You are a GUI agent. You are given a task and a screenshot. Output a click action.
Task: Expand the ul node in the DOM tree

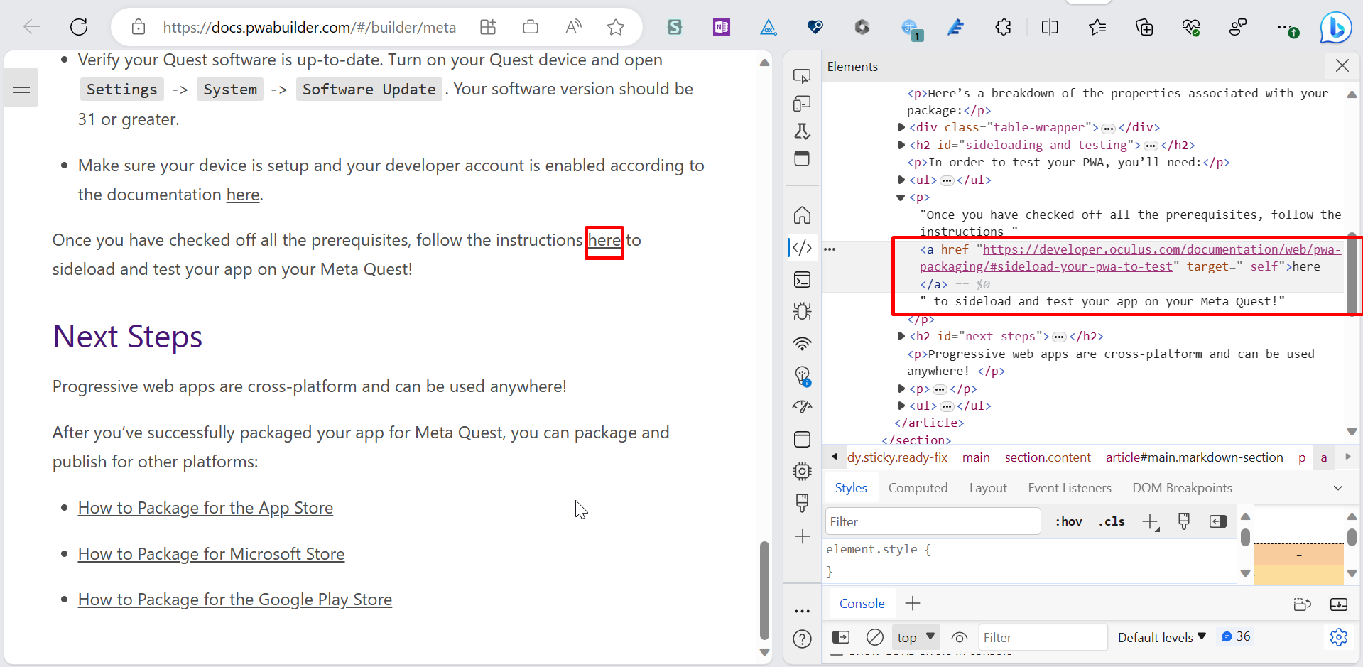(900, 180)
